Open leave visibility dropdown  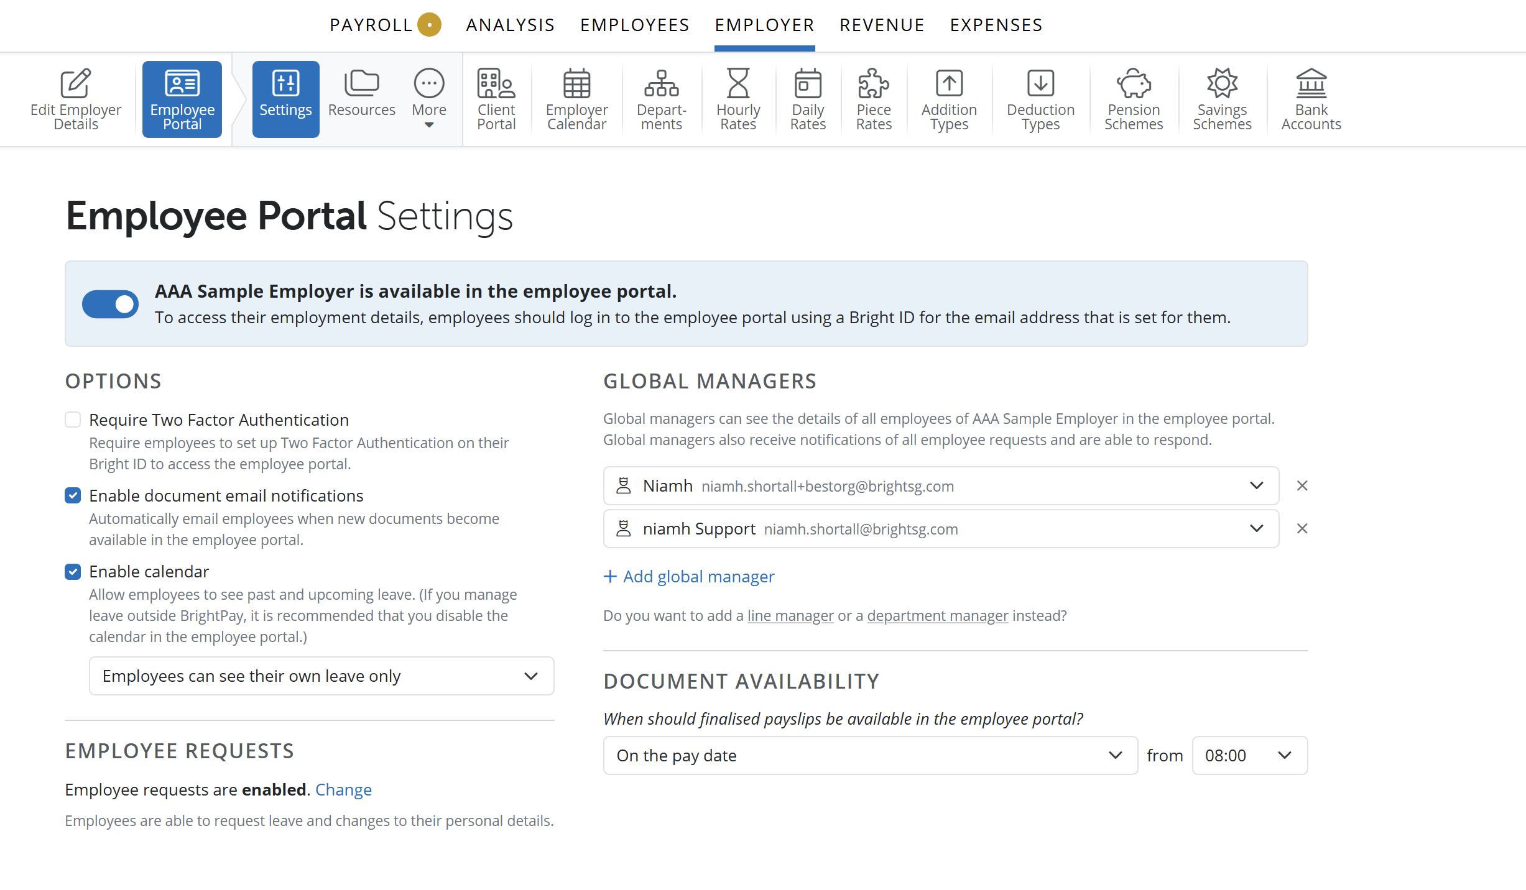click(321, 676)
